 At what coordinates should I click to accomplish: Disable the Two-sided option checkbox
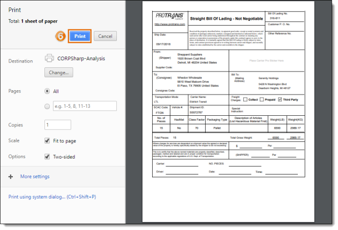[x=48, y=156]
